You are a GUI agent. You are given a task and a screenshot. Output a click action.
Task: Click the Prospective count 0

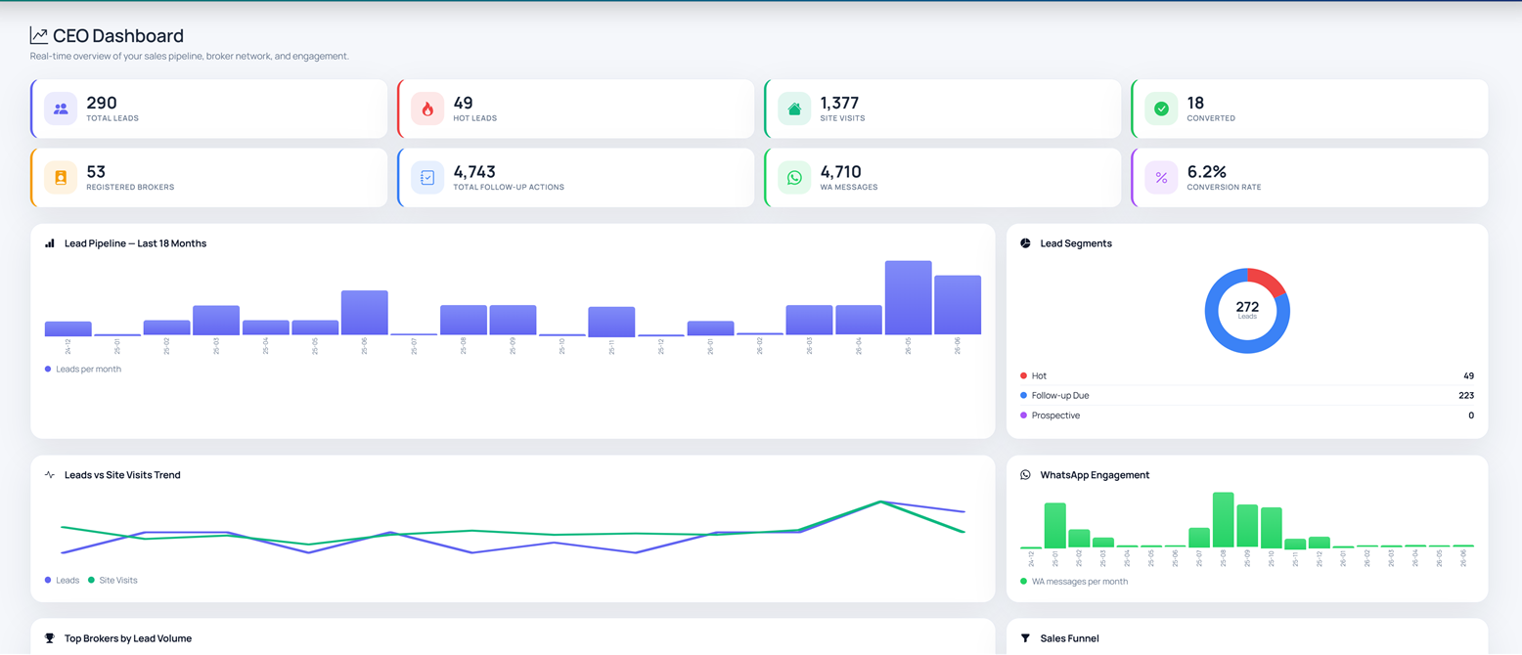(x=1471, y=415)
